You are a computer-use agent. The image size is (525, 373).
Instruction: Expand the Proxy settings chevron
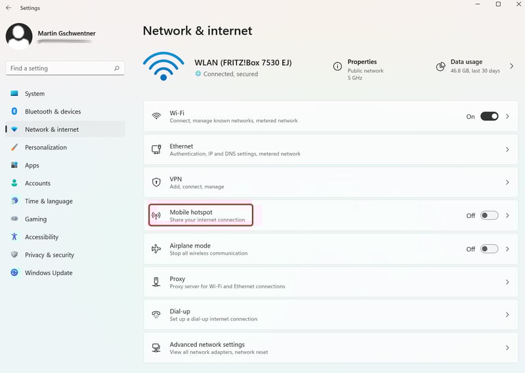[x=507, y=282]
